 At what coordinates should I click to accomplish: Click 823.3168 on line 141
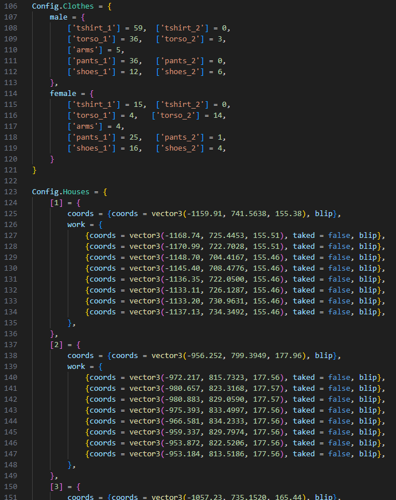tap(226, 389)
